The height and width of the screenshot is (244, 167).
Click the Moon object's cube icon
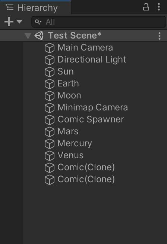click(x=50, y=96)
